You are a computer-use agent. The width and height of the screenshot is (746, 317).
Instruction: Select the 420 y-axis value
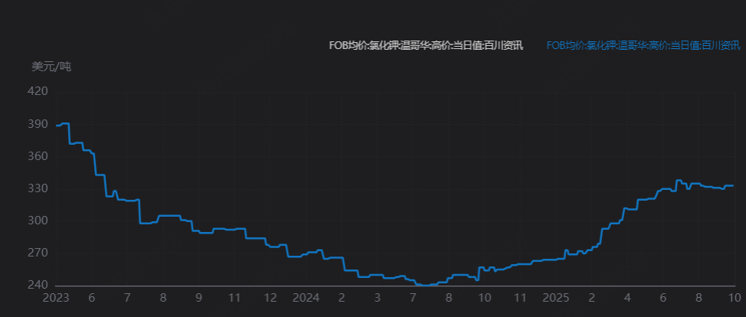point(39,91)
